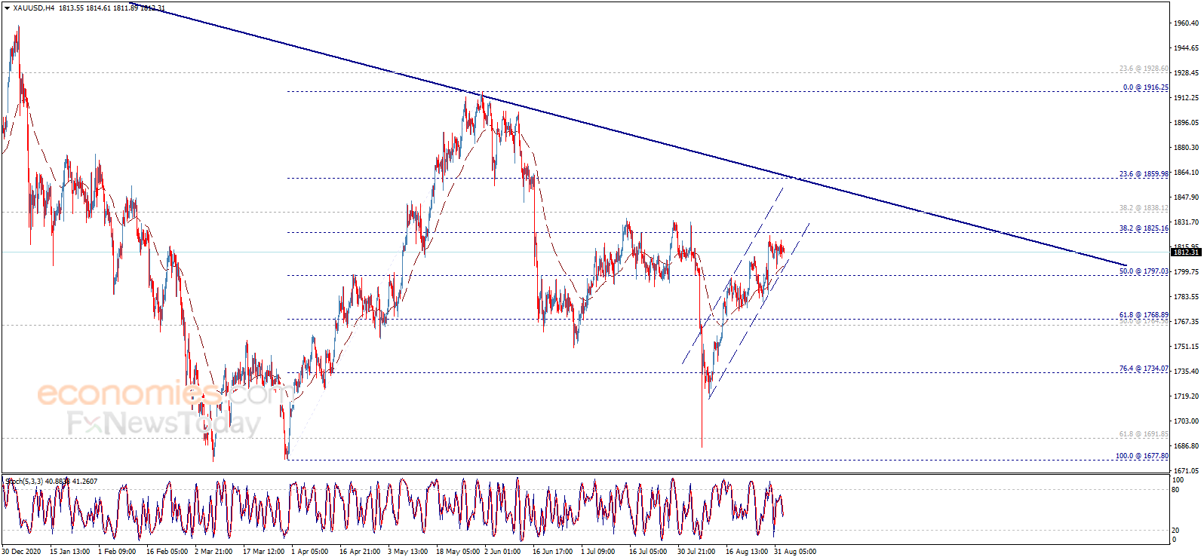Click the 76.4 @ 1734.07 Fibonacci label
The image size is (1204, 560).
[x=1143, y=369]
